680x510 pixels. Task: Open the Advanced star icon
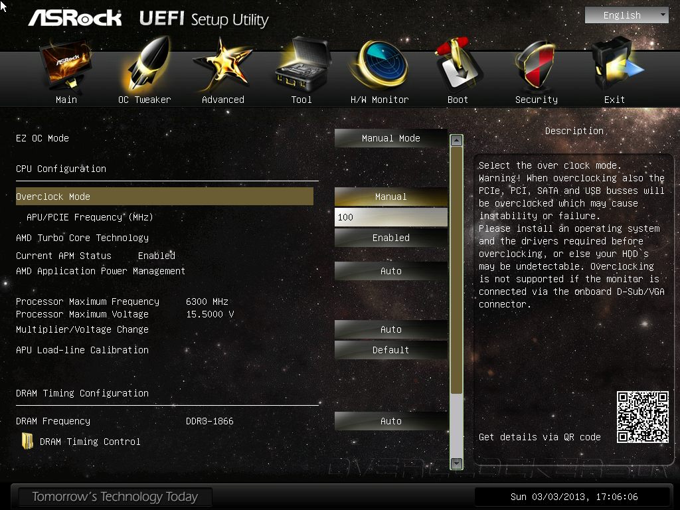(222, 64)
